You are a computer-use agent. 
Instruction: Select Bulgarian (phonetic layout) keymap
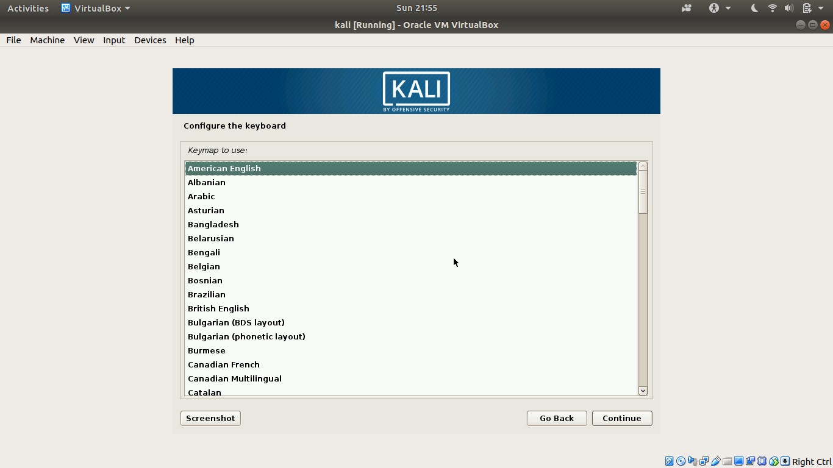[x=411, y=336]
